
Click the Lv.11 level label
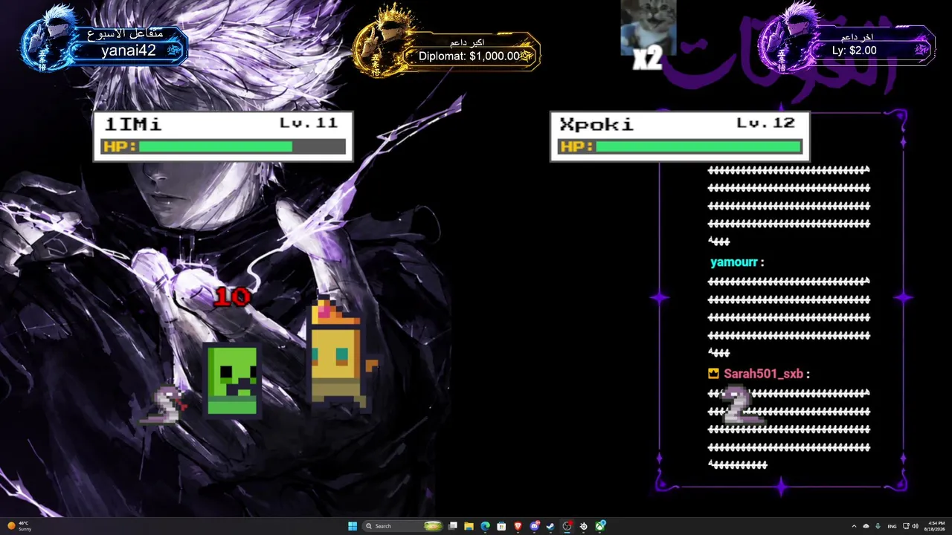[309, 123]
